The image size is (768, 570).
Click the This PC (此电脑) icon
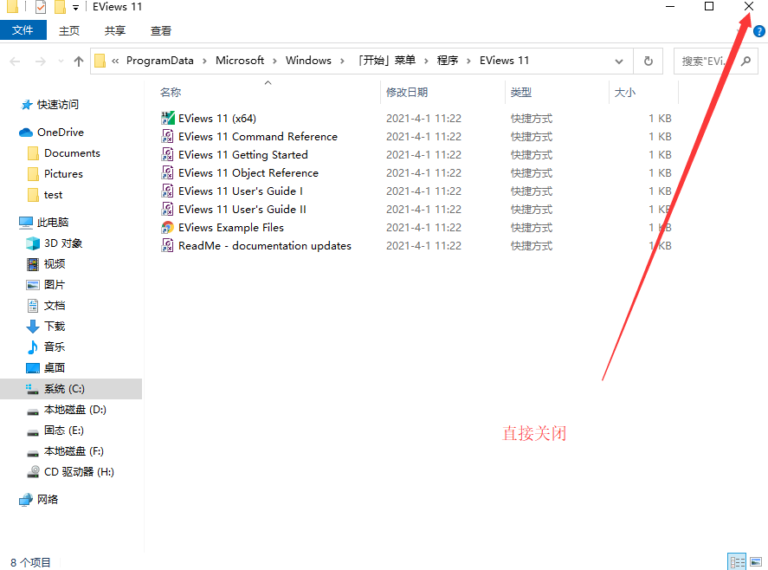[x=26, y=223]
